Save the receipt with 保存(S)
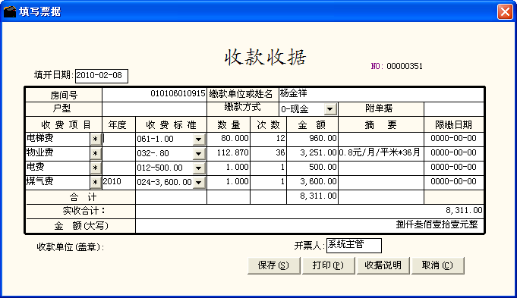517x298 pixels. point(273,265)
